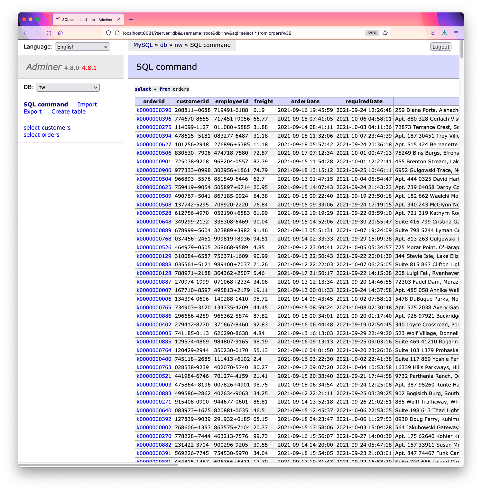The height and width of the screenshot is (491, 482).
Task: Click the MySQL breadcrumb link
Action: (143, 45)
